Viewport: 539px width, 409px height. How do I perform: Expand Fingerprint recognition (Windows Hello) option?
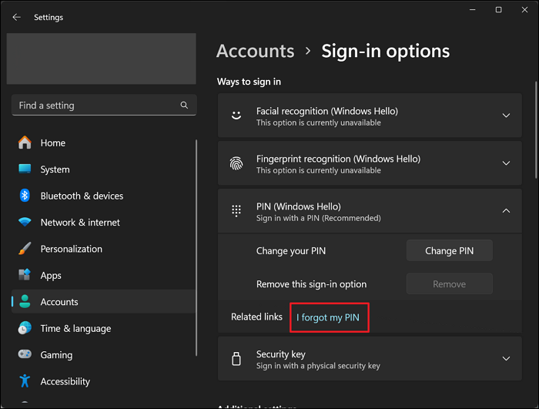click(506, 163)
